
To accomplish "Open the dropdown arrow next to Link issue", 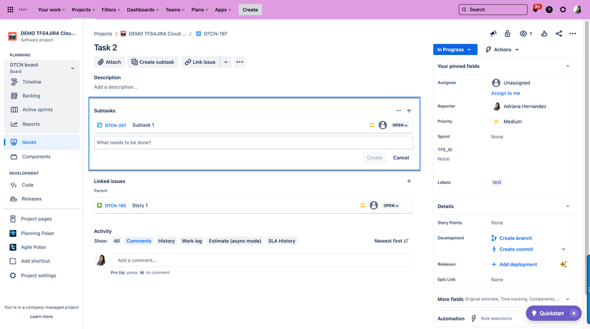I will pos(226,62).
